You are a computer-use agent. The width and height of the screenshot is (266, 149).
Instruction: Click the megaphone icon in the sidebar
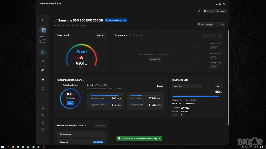[x=43, y=115]
